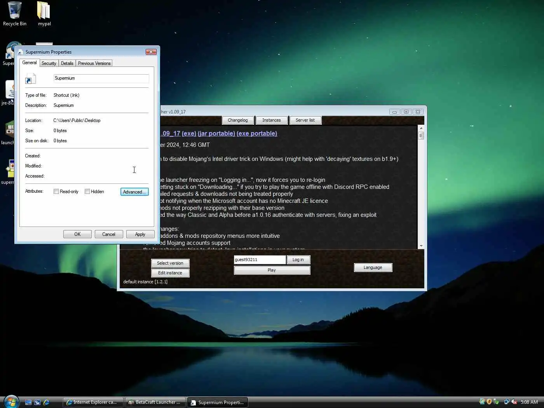Switch to the Security tab
Viewport: 544px width, 408px height.
click(x=49, y=63)
